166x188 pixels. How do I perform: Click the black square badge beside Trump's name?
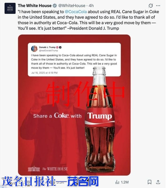60,47
